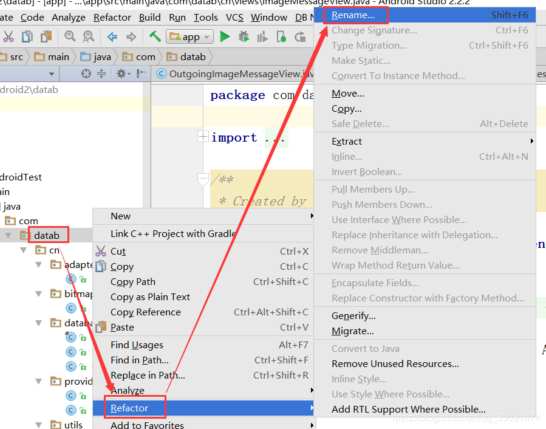Image resolution: width=546 pixels, height=429 pixels.
Task: Click the Paste clipboard toolbar icon
Action: click(46, 36)
